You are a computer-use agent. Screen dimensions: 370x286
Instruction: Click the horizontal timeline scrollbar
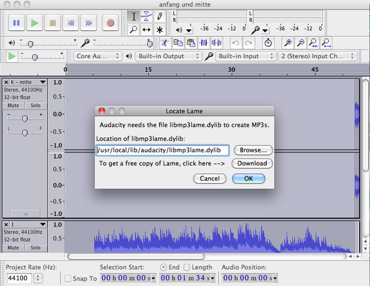coord(136,256)
